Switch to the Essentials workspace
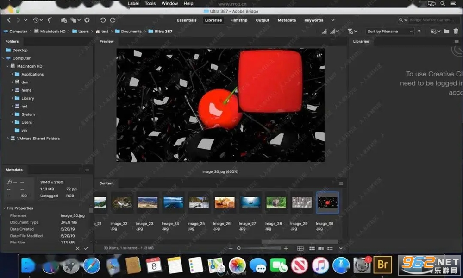Viewport: 463px width, 278px height. (x=187, y=20)
